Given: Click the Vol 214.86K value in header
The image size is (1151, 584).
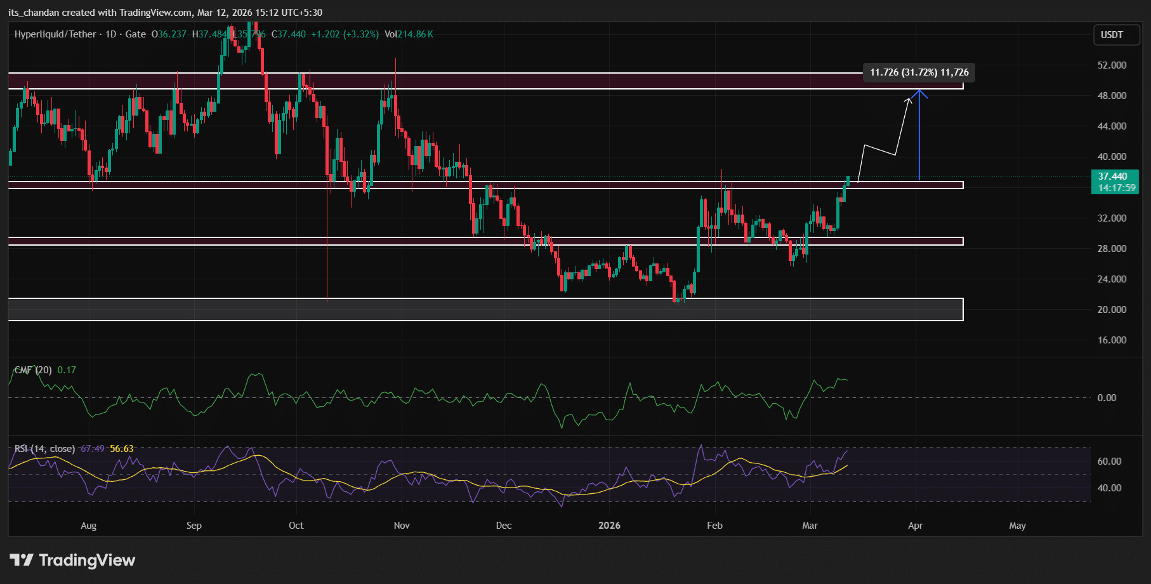Looking at the screenshot, I should pyautogui.click(x=409, y=34).
